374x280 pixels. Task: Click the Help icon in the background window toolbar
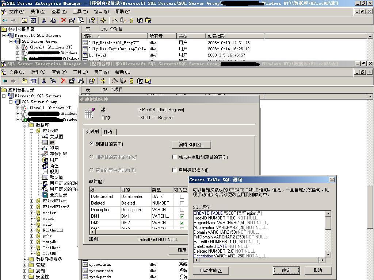pos(92,20)
